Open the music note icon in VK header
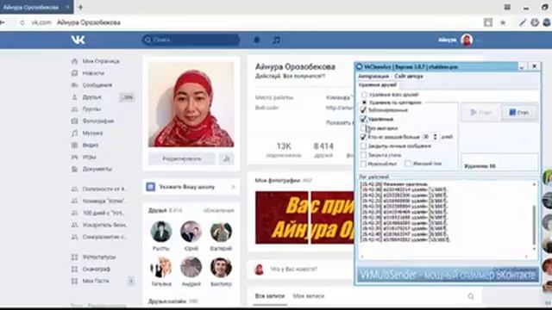Screen dimensions: 552x310 [276, 40]
